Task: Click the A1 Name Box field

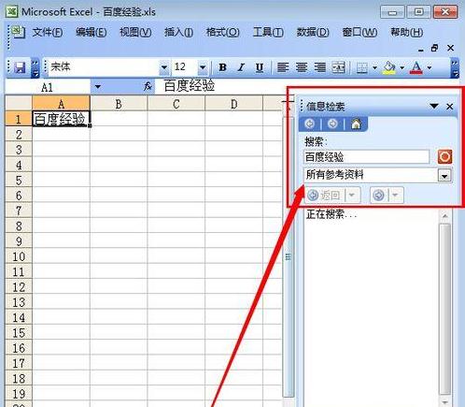Action: pyautogui.click(x=48, y=86)
